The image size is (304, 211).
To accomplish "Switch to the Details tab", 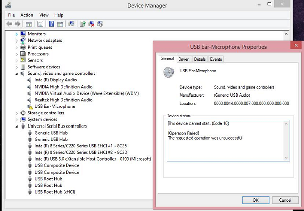I will point(200,59).
